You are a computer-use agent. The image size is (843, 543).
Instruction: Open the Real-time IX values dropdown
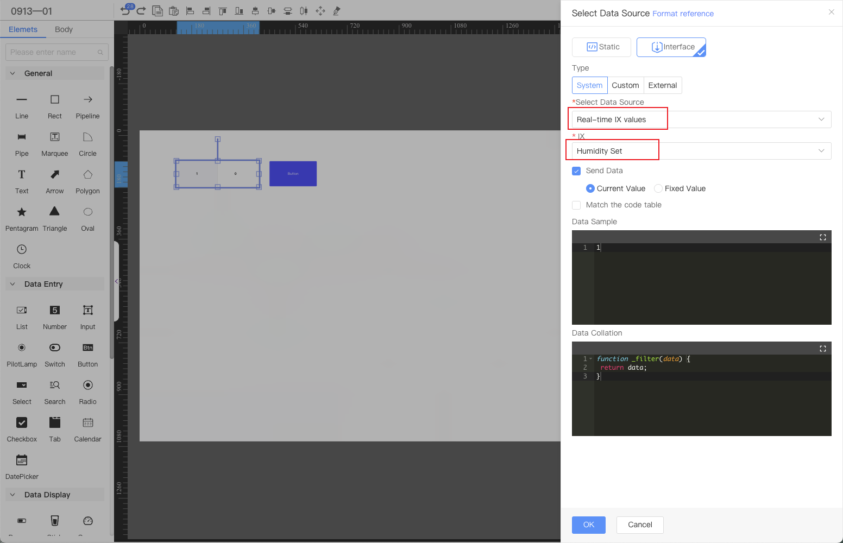point(701,119)
